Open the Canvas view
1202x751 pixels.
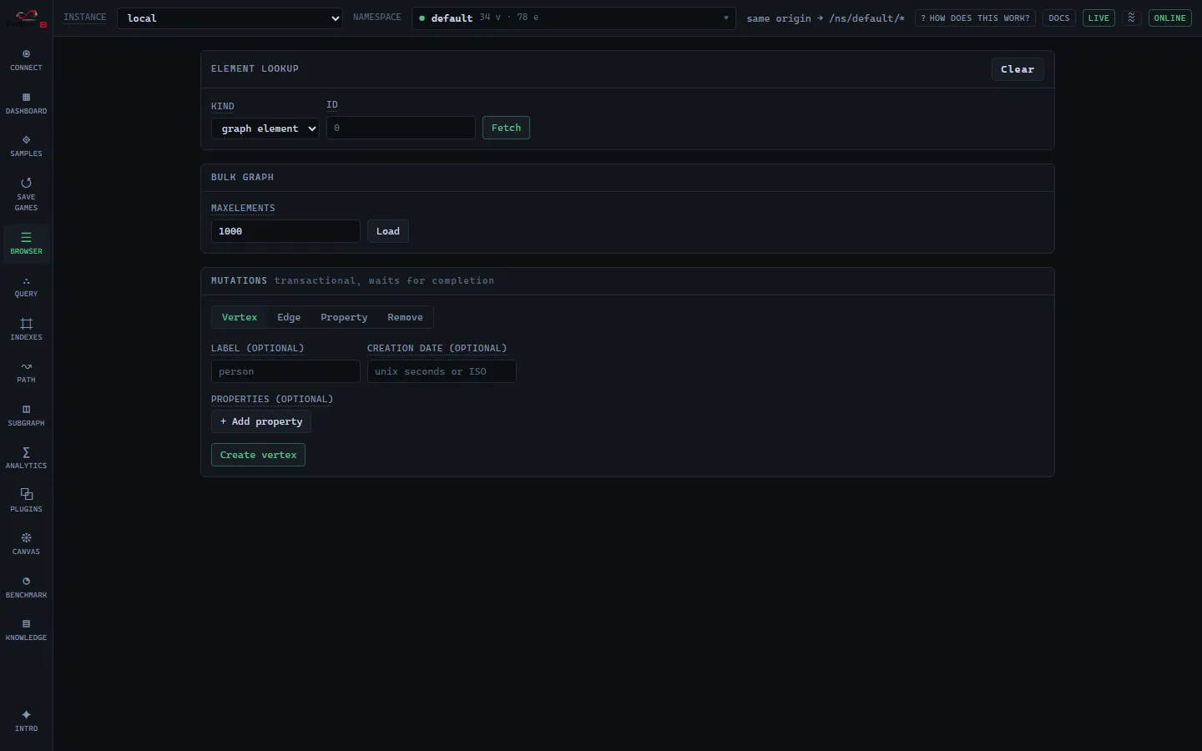[x=26, y=544]
